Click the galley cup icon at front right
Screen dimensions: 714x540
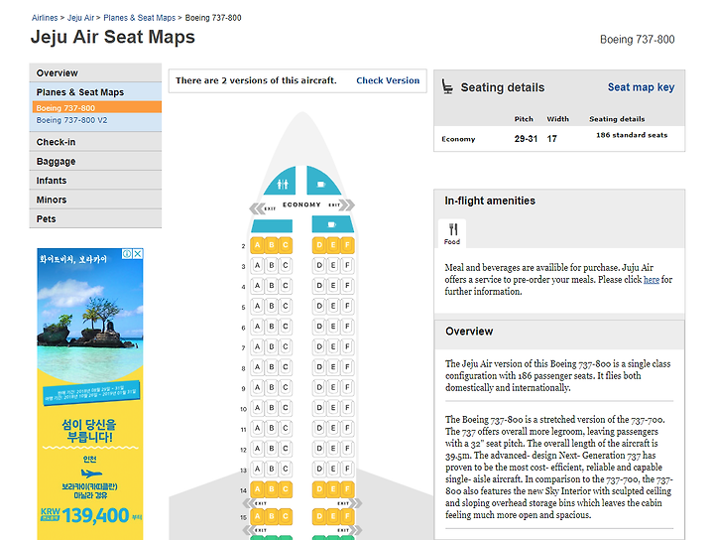[x=320, y=184]
